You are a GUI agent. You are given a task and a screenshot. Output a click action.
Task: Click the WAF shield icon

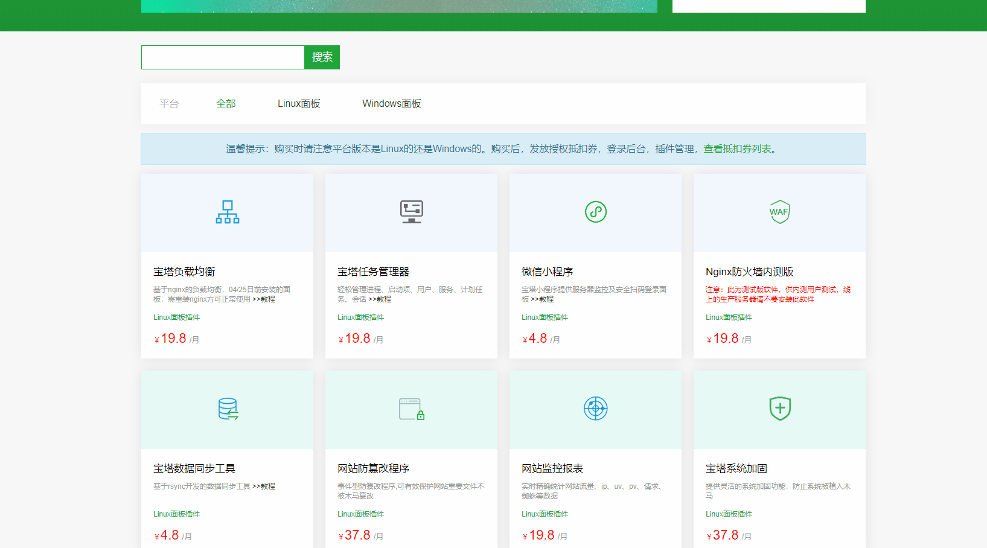(x=780, y=212)
